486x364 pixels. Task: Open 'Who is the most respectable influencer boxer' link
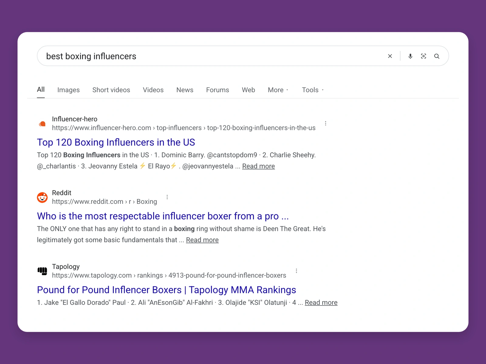[x=163, y=216]
